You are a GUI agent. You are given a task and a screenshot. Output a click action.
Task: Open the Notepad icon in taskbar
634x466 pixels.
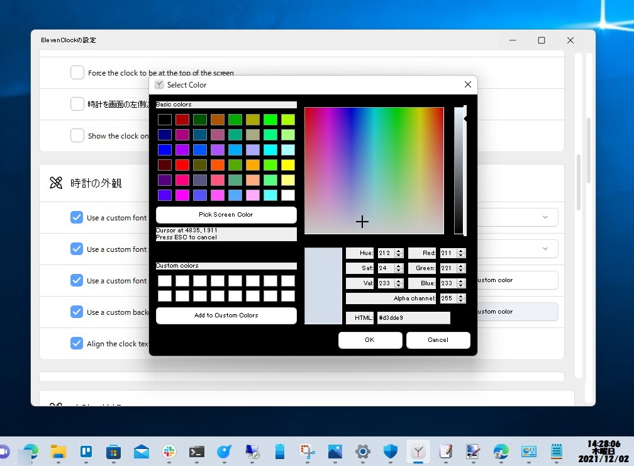(557, 451)
